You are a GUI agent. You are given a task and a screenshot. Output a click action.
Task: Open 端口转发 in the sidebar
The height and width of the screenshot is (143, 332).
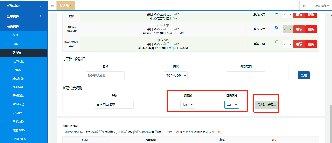point(18,78)
